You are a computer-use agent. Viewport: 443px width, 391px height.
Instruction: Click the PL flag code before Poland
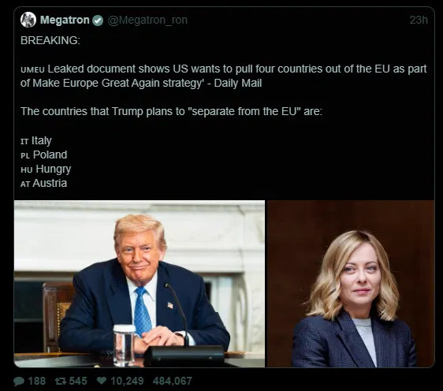tap(25, 155)
